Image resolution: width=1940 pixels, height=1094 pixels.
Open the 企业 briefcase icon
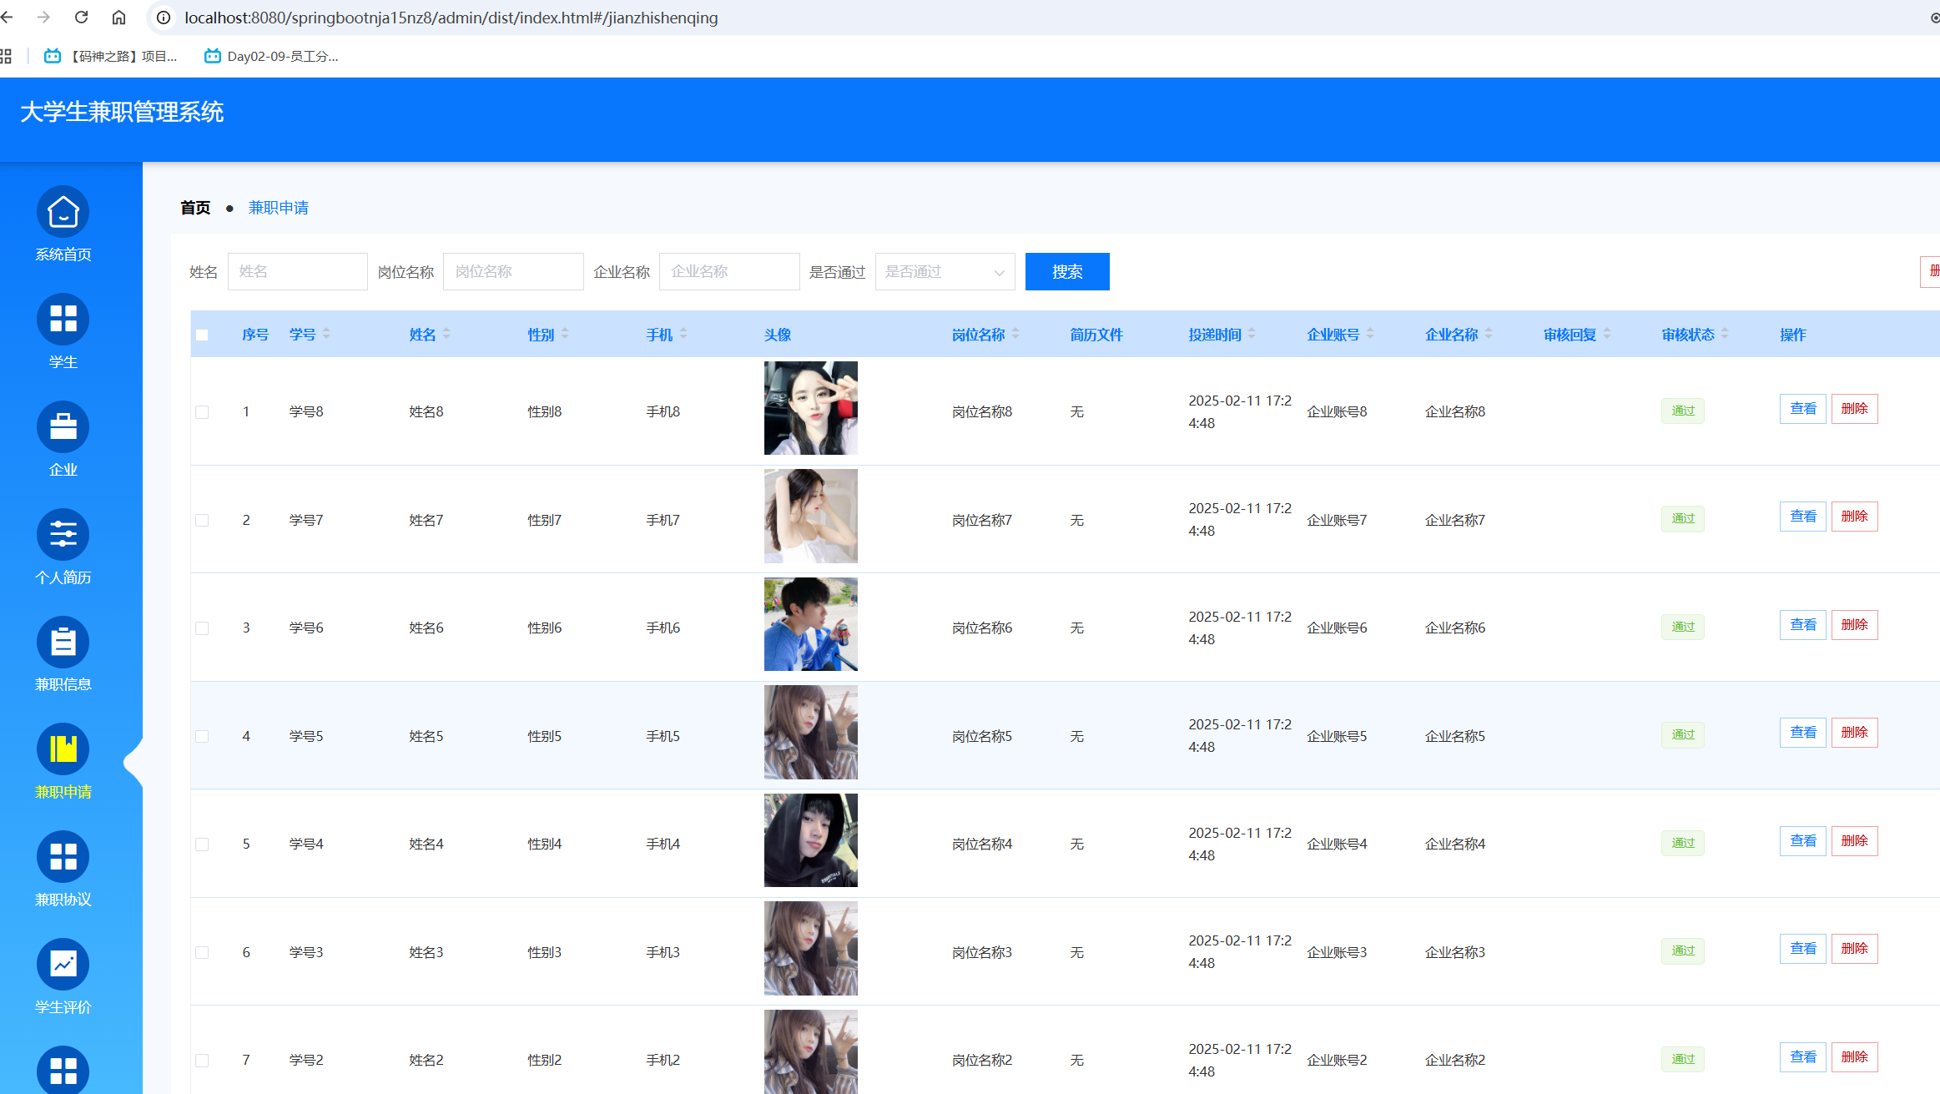click(63, 427)
